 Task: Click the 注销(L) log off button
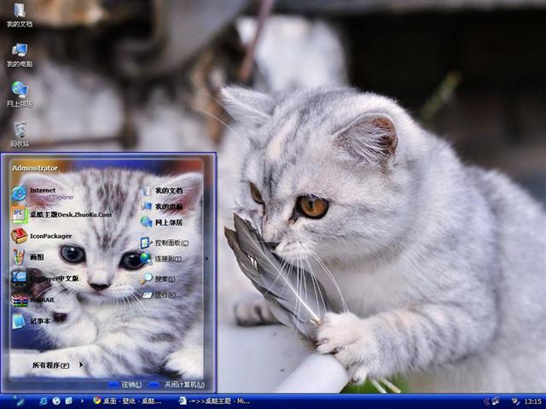point(125,384)
